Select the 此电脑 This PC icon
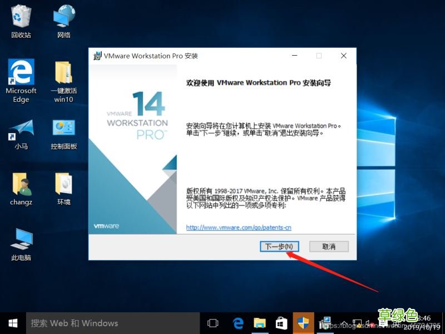Image resolution: width=445 pixels, height=334 pixels. click(x=21, y=245)
